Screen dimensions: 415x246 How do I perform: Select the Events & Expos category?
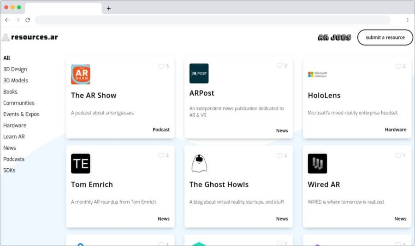pos(21,114)
